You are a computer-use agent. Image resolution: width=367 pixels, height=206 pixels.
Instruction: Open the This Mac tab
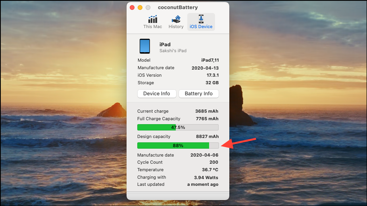click(x=153, y=22)
